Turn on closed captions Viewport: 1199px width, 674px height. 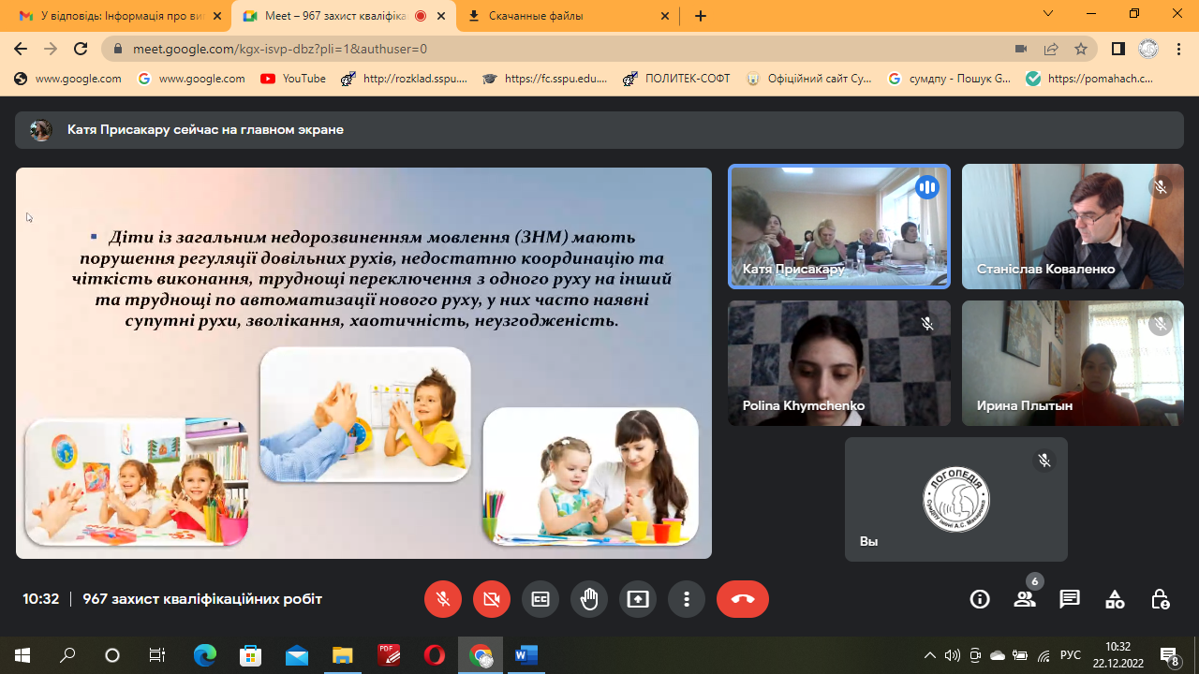(540, 599)
